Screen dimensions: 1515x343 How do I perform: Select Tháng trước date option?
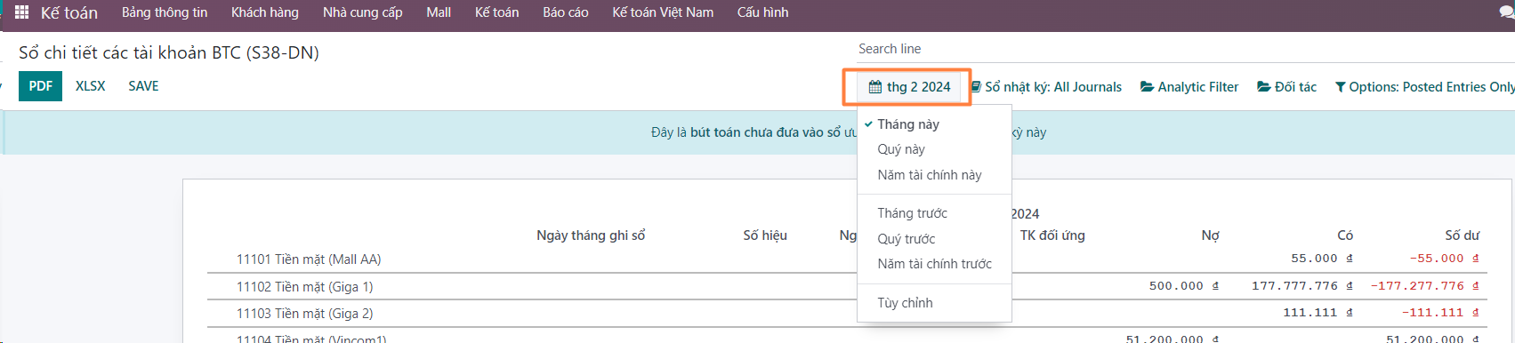[934, 213]
